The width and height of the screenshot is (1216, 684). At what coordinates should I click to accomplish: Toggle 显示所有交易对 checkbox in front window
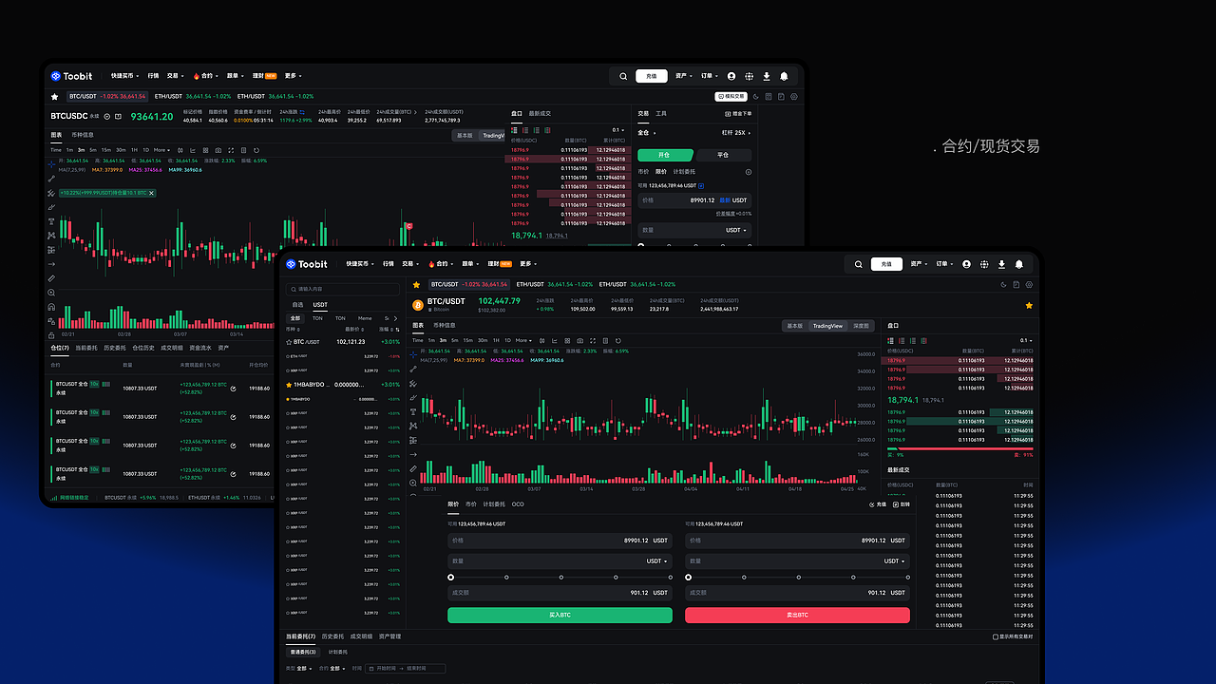tap(996, 636)
